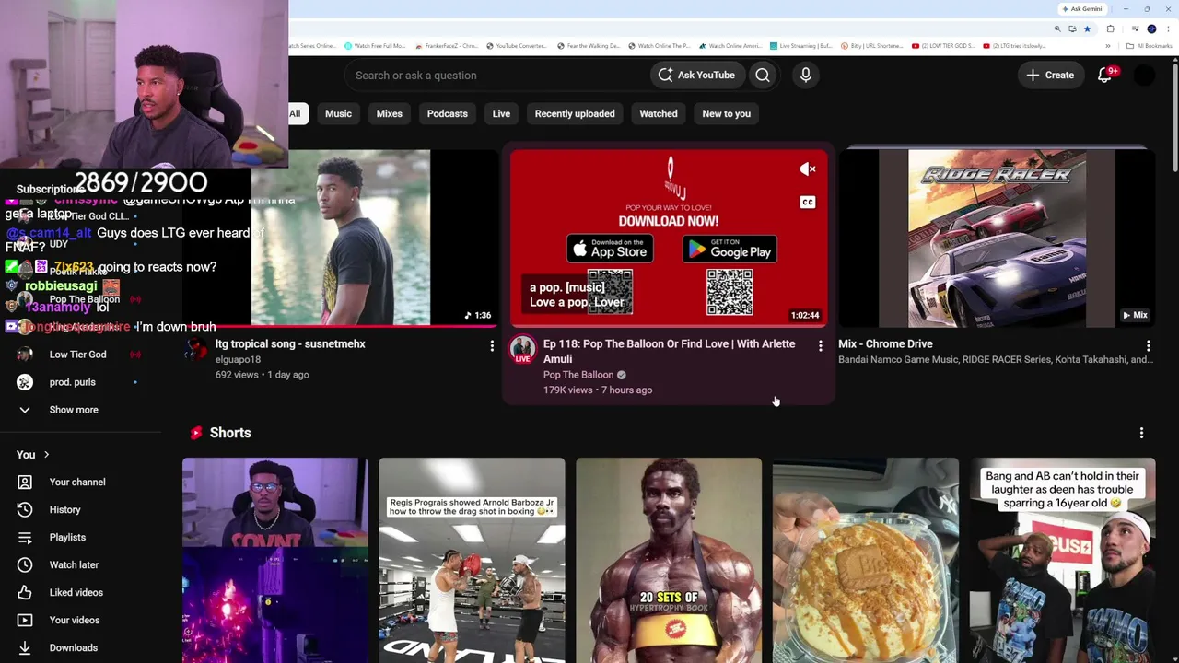Click the "692 views • 1 day ago" text
Image resolution: width=1179 pixels, height=663 pixels.
pos(263,375)
